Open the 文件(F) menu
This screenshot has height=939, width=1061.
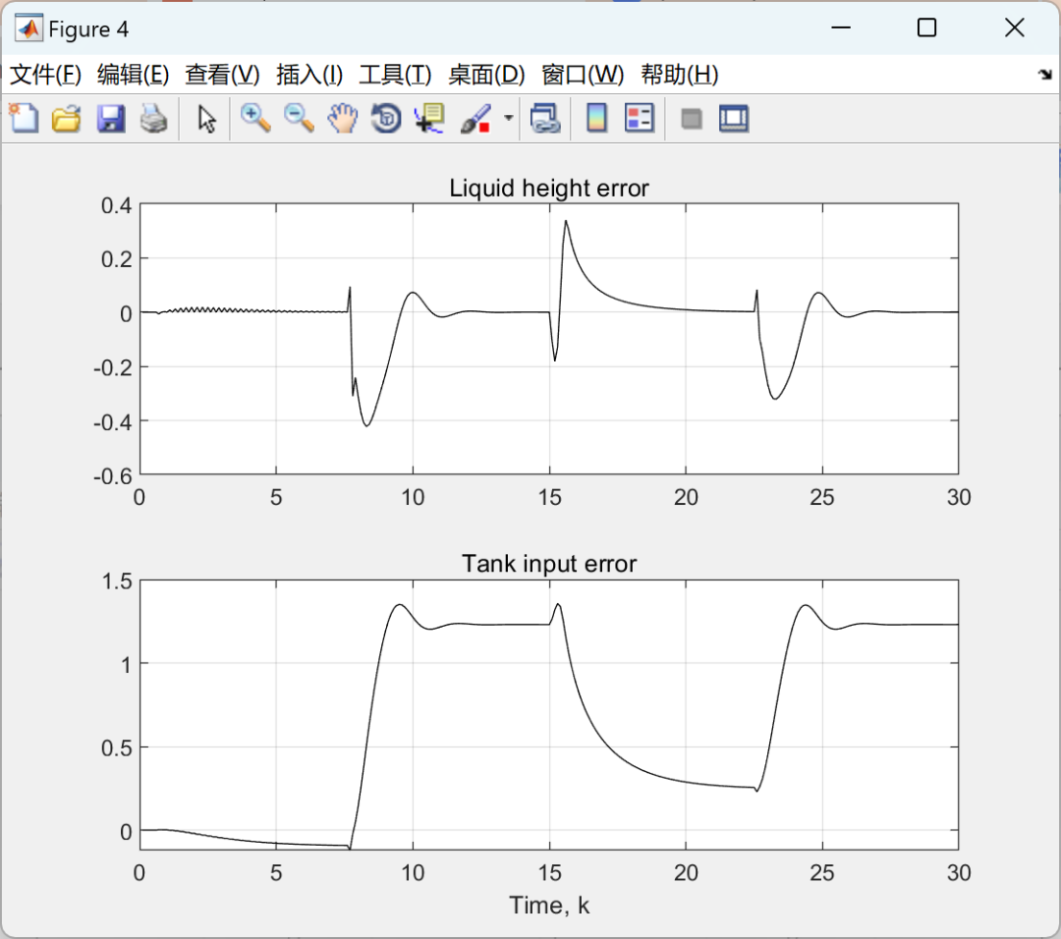[45, 75]
